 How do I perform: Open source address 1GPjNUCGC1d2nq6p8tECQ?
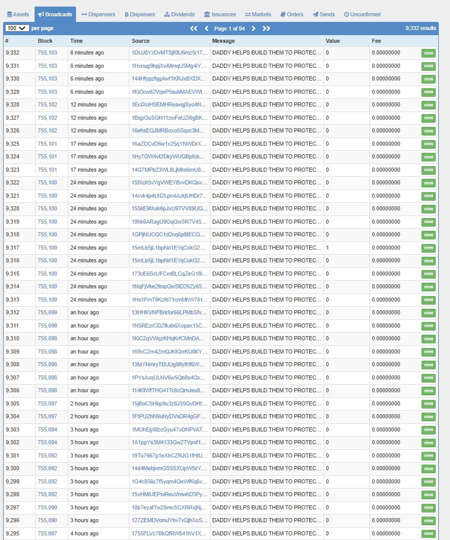click(168, 234)
